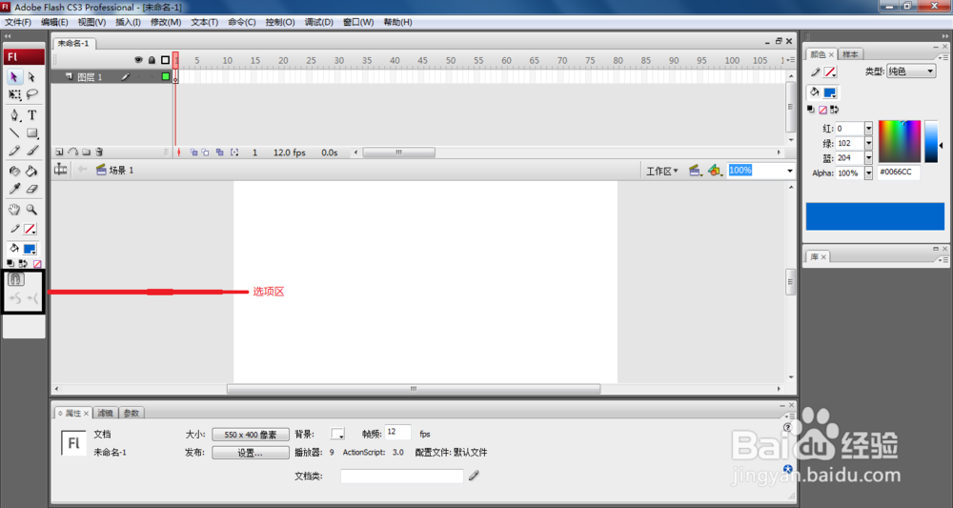Click black and white colors icon in toolbox
The width and height of the screenshot is (953, 508).
[10, 263]
